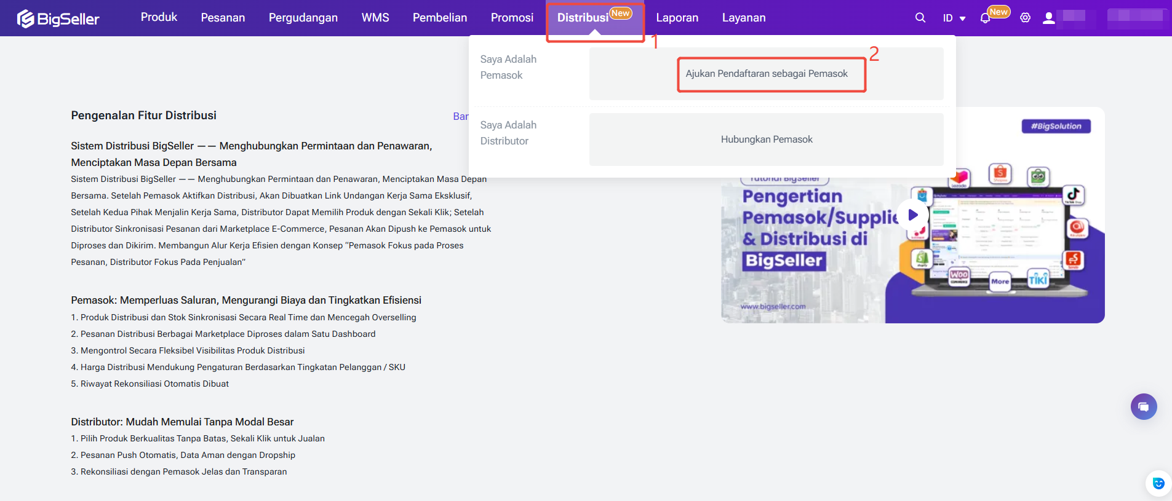The image size is (1172, 501).
Task: Open the Layanan menu
Action: pyautogui.click(x=743, y=18)
